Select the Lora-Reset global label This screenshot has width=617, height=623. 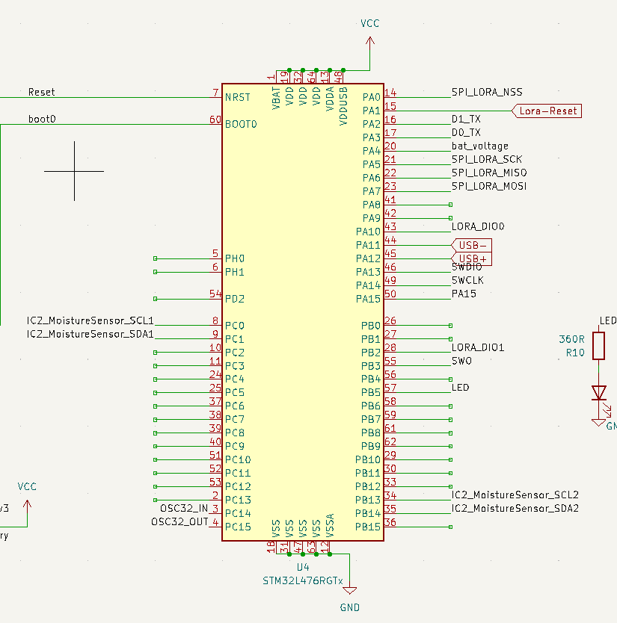(547, 111)
